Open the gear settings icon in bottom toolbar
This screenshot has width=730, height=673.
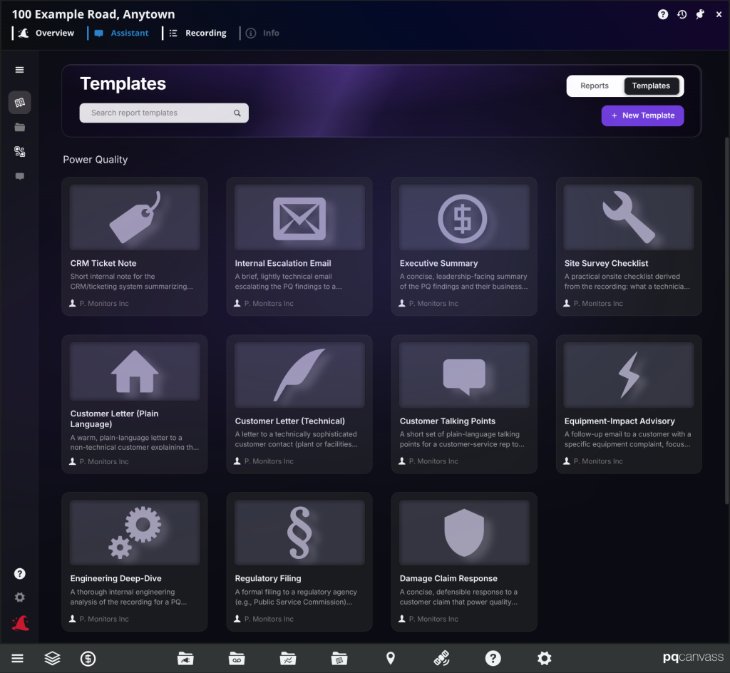point(544,658)
